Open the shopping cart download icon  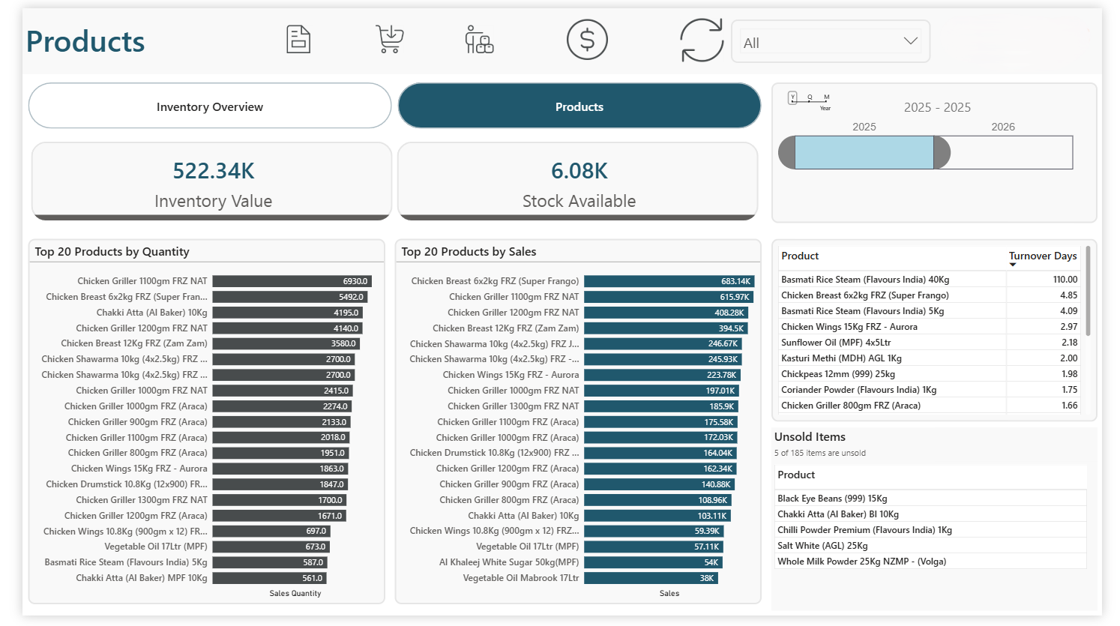pos(389,40)
